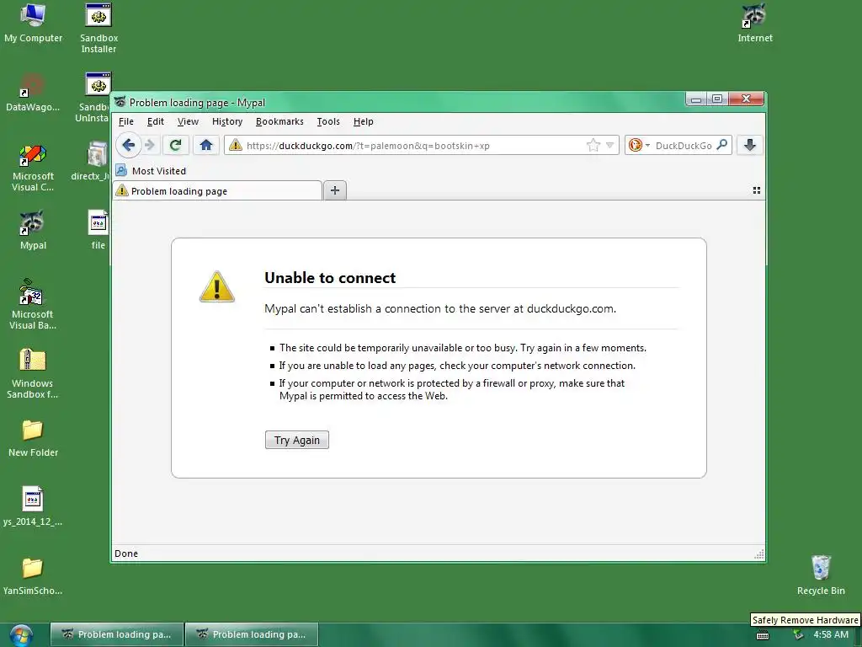Click the Mypal raccoon icon in title bar
862x647 pixels.
(120, 102)
